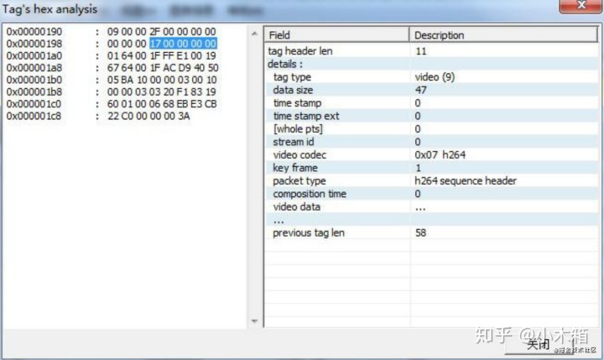
Task: Click the hex pane scroll up arrow
Action: pyautogui.click(x=254, y=34)
